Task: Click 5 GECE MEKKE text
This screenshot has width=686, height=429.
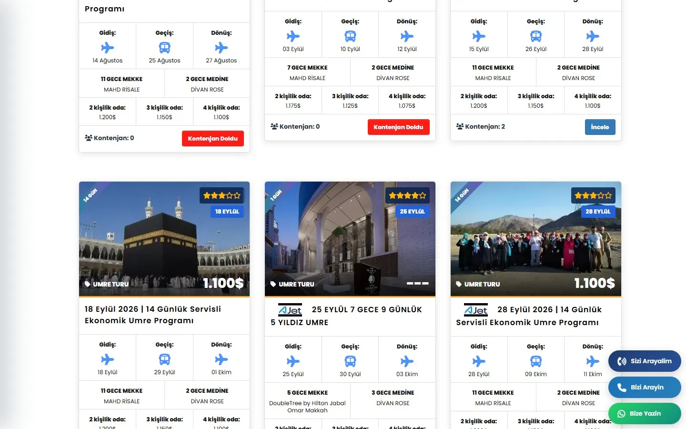Action: coord(307,393)
